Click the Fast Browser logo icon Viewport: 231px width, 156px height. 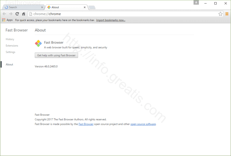click(38, 43)
